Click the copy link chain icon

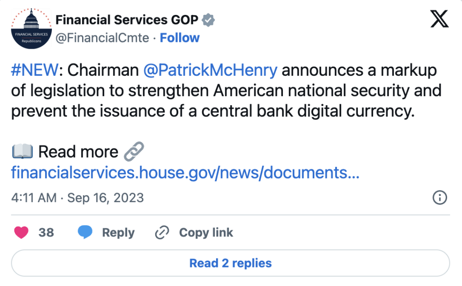162,233
